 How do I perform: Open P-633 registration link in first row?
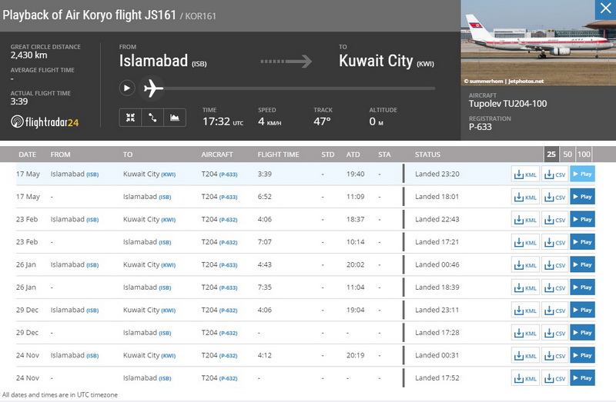[228, 174]
